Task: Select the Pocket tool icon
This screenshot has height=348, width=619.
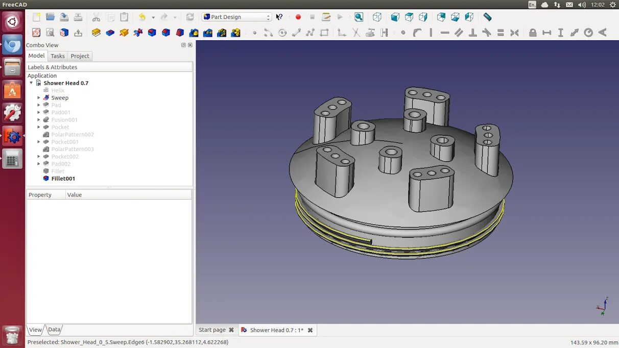Action: 110,33
